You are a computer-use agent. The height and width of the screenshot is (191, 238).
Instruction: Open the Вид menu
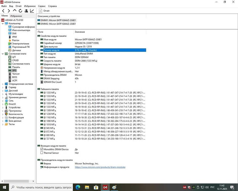click(11, 6)
